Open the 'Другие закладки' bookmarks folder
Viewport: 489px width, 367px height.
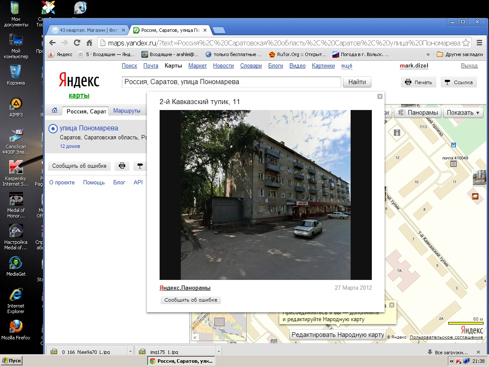(x=460, y=54)
